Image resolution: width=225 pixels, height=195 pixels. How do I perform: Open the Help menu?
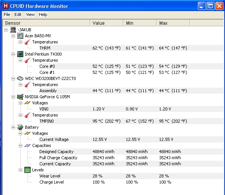pos(43,14)
